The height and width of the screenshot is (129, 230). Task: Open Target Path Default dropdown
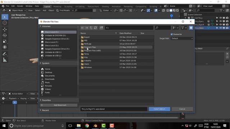pos(182,38)
